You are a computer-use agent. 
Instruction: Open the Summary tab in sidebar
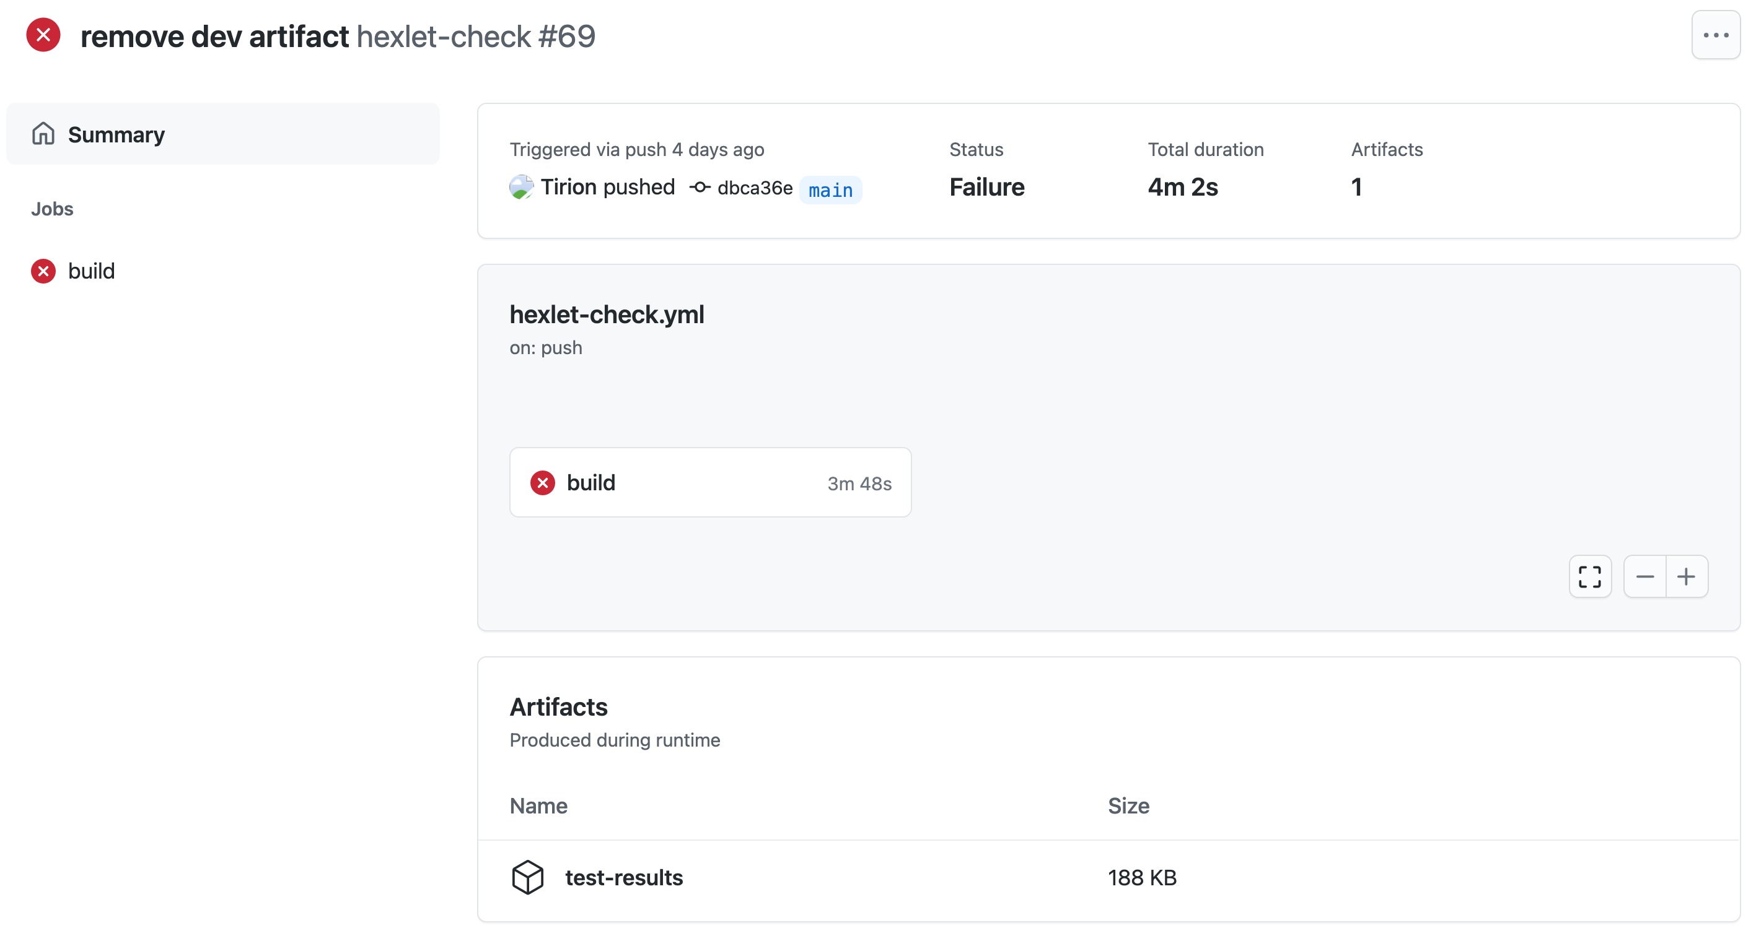click(116, 135)
